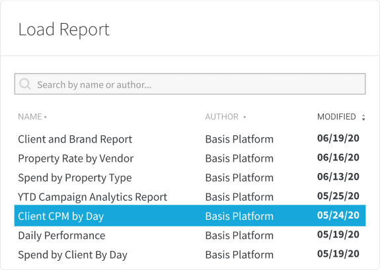Toggle the sort arrows next to MODIFIED
Screen dimensions: 380x270
[363, 118]
